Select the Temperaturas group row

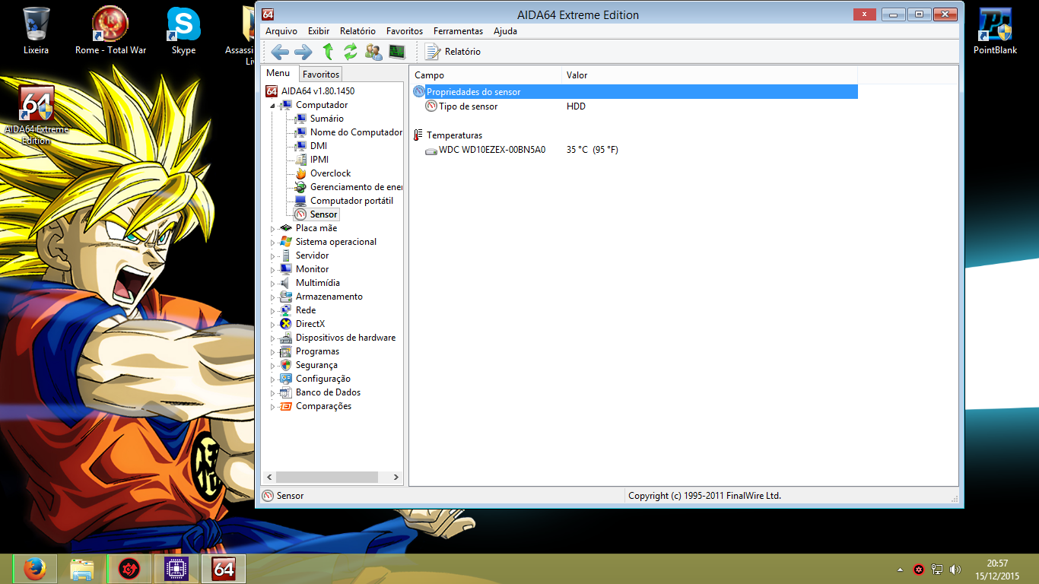(634, 135)
